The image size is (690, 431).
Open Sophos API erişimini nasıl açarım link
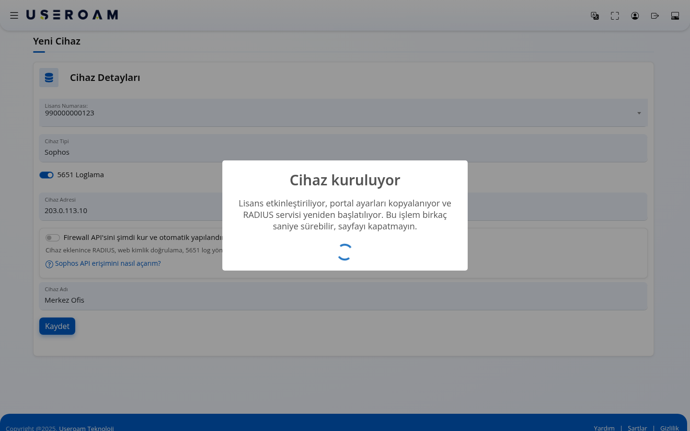click(x=108, y=263)
